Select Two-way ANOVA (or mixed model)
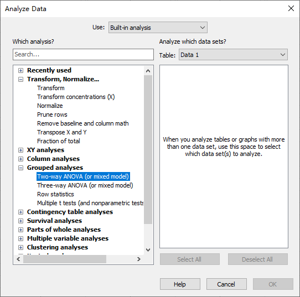 click(x=83, y=176)
